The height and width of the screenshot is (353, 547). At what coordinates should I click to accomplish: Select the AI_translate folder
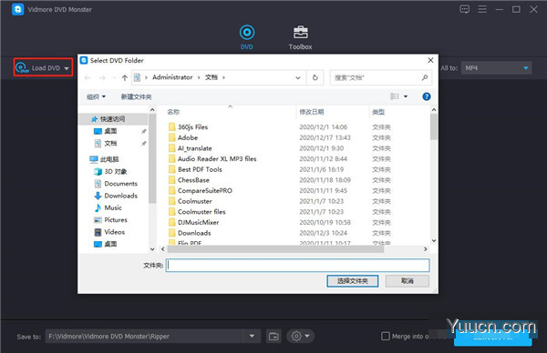pyautogui.click(x=195, y=148)
